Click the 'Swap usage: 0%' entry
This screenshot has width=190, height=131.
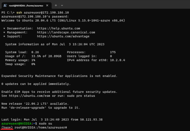tap(20, 64)
